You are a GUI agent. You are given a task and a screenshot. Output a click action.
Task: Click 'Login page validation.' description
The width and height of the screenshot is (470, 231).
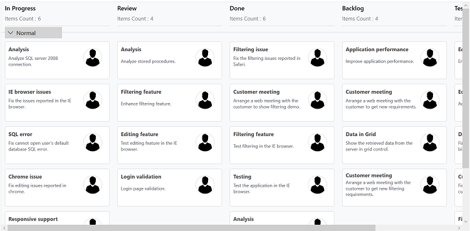pyautogui.click(x=144, y=189)
